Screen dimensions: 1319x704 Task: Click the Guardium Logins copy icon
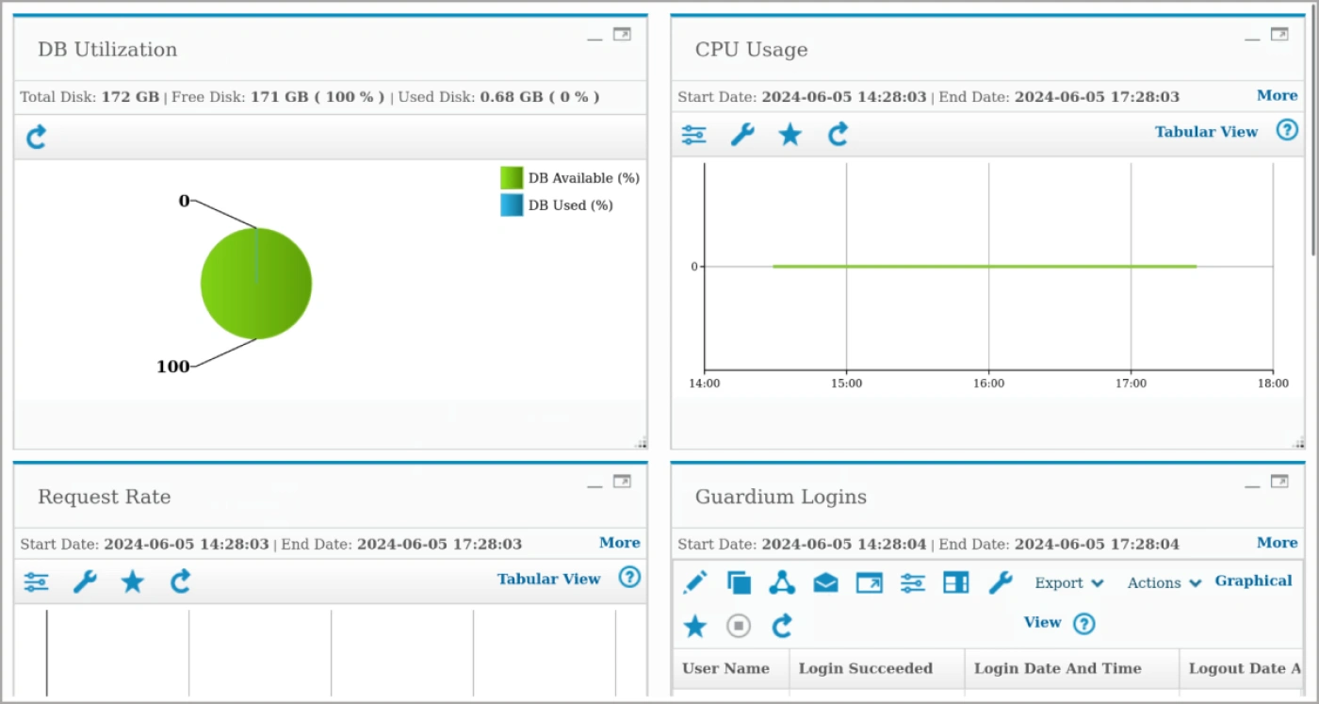739,582
